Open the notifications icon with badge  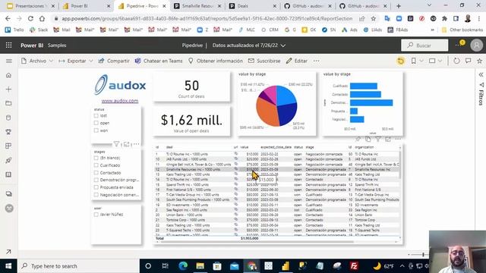click(460, 45)
